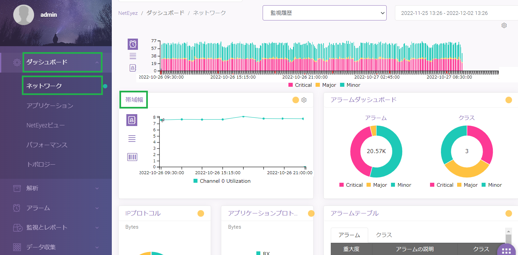Select アプリケーション in the sidebar
Image resolution: width=518 pixels, height=255 pixels.
50,106
